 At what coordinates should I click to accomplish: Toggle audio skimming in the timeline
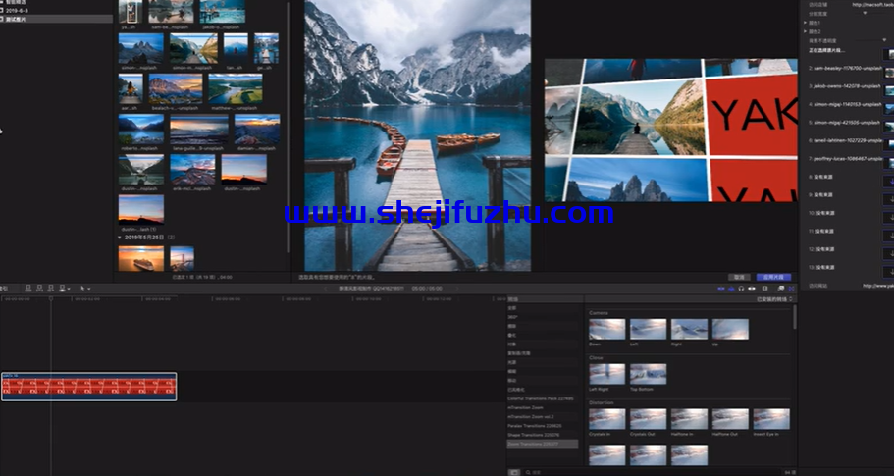click(x=731, y=289)
